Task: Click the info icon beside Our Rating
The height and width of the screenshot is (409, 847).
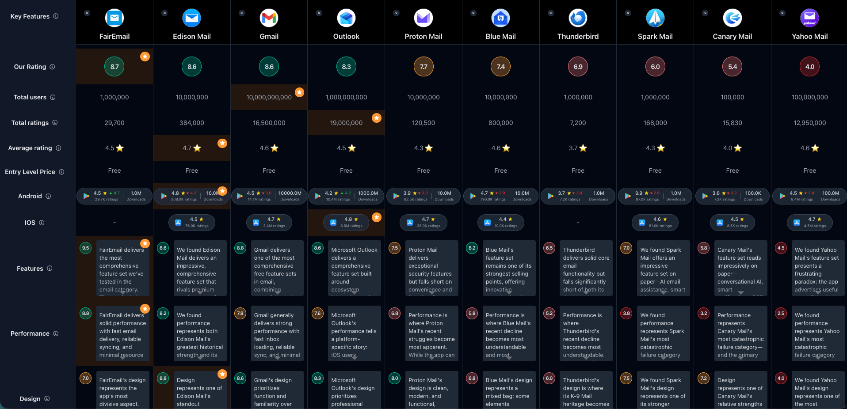Action: pyautogui.click(x=52, y=67)
